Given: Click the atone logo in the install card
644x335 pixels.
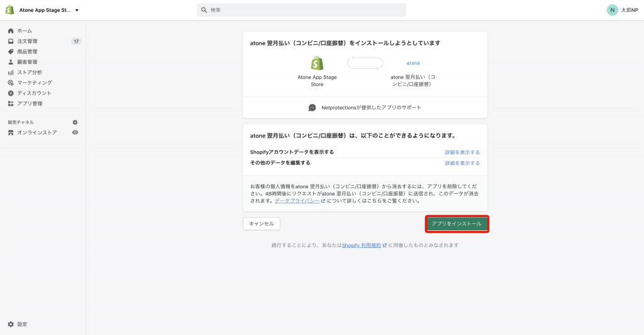Looking at the screenshot, I should pos(413,63).
